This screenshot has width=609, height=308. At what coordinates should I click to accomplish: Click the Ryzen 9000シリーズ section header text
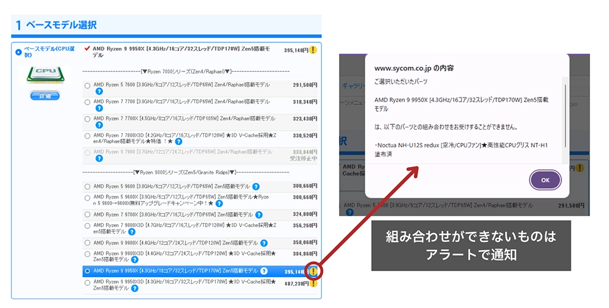[185, 172]
